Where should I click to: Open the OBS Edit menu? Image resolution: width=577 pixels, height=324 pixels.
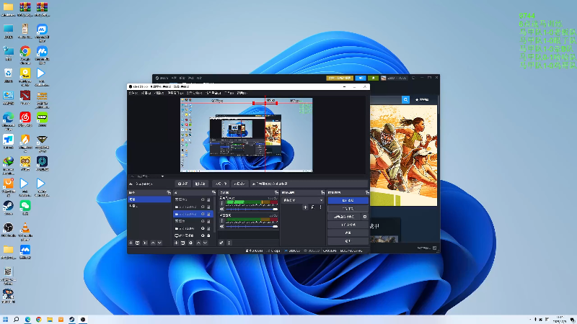[146, 93]
